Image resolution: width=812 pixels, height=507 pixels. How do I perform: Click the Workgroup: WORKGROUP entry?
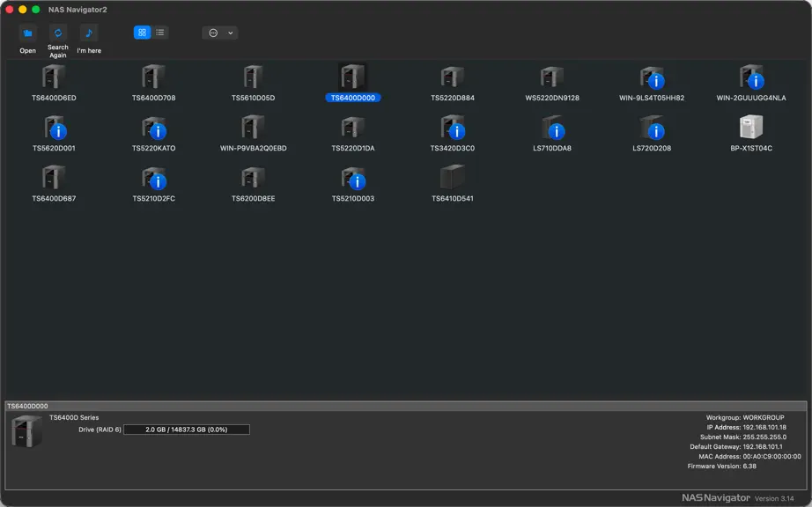coord(745,417)
